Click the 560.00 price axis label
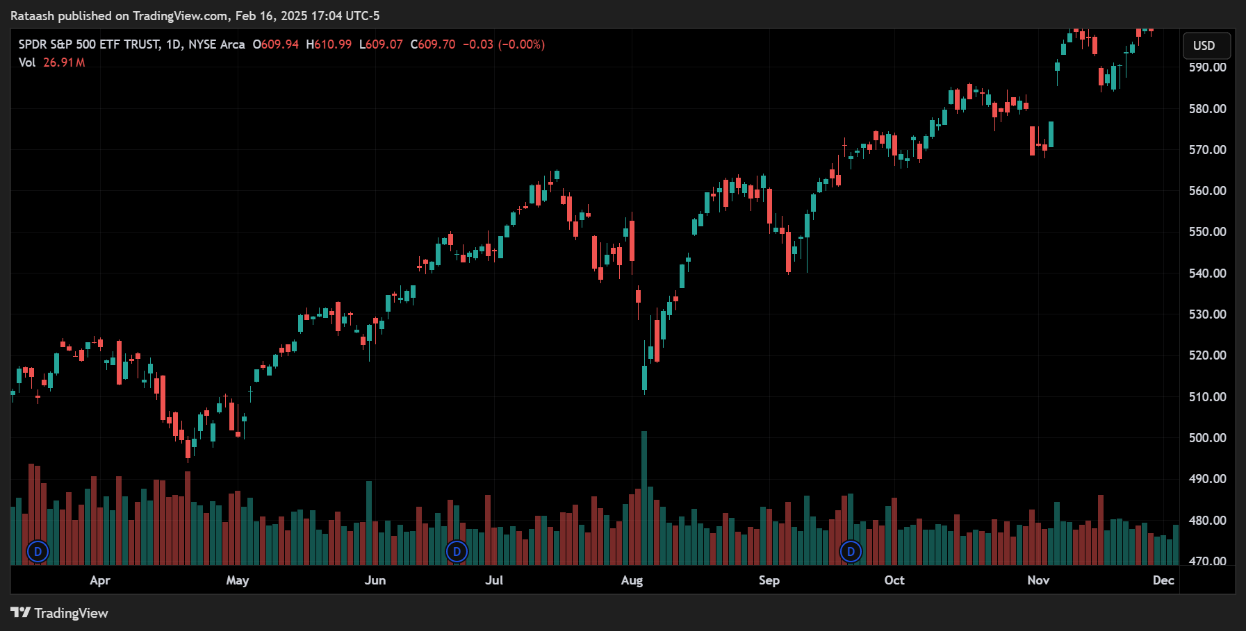The image size is (1246, 631). click(1207, 191)
